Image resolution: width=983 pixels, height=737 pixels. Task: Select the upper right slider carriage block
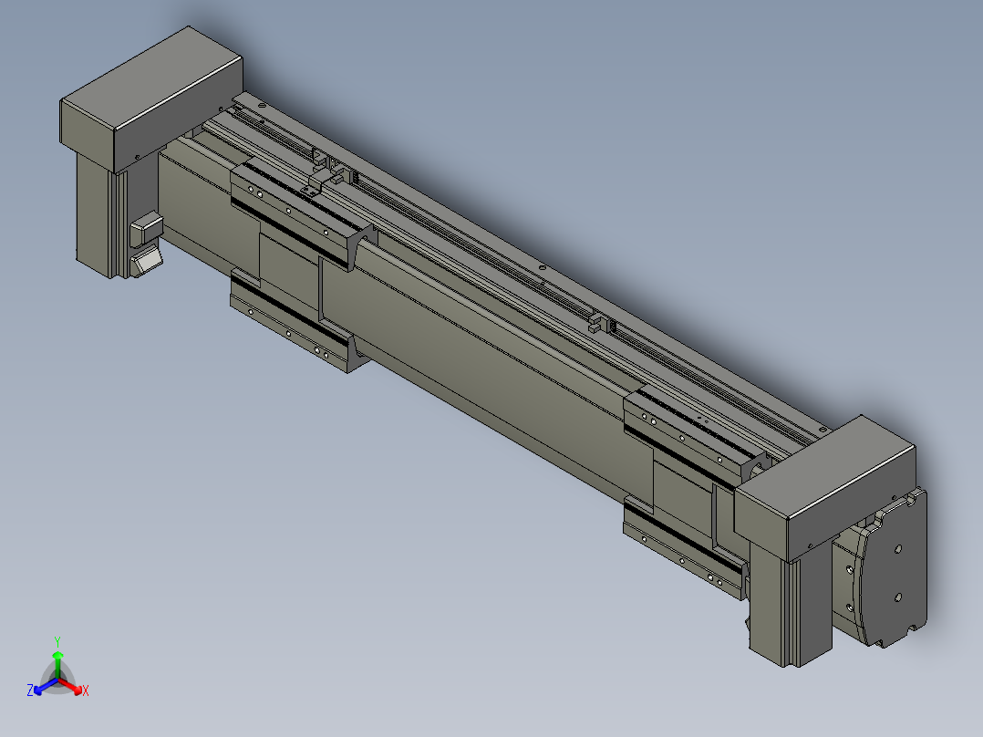[696, 439]
